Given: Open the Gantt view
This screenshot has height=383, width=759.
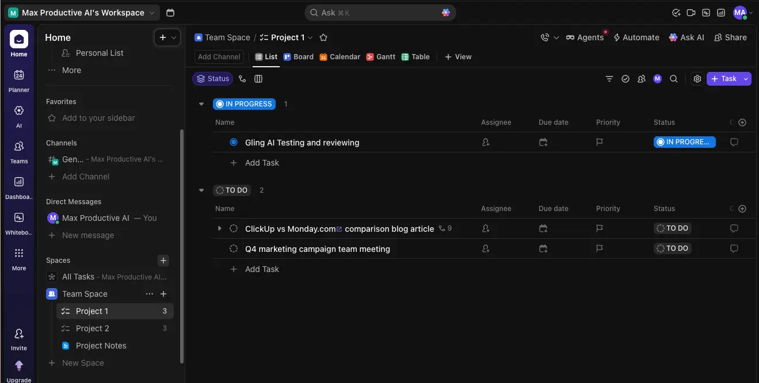Looking at the screenshot, I should (x=380, y=56).
